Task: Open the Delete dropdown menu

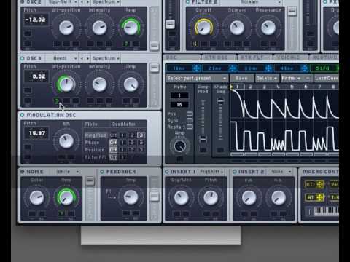Action: click(267, 79)
